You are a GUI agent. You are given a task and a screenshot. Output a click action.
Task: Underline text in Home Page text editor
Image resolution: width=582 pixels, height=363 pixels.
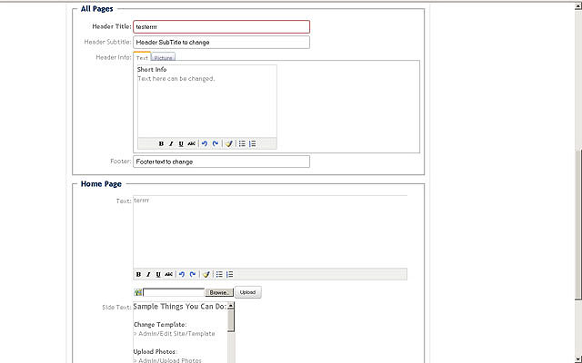[x=158, y=274]
